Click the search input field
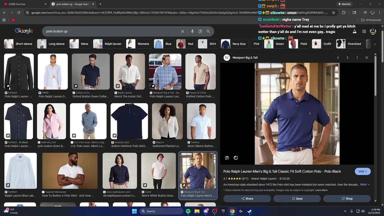The width and height of the screenshot is (384, 216). (x=111, y=31)
